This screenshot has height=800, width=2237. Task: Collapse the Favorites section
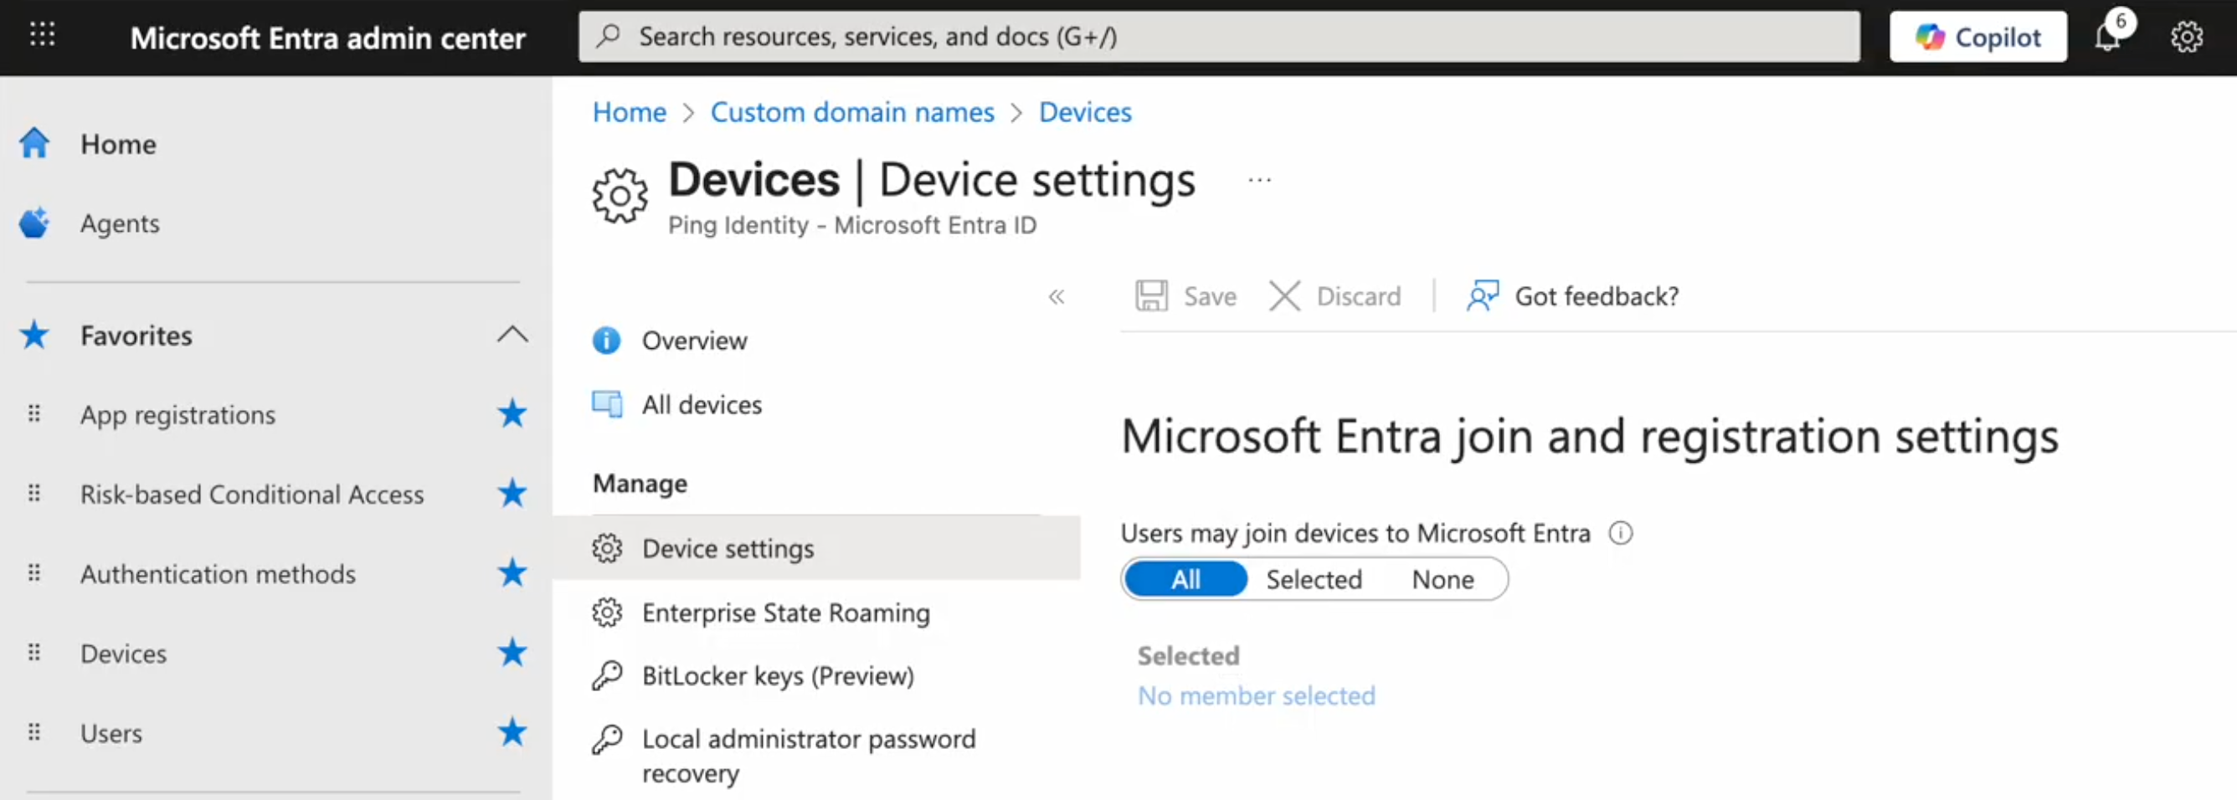point(512,335)
